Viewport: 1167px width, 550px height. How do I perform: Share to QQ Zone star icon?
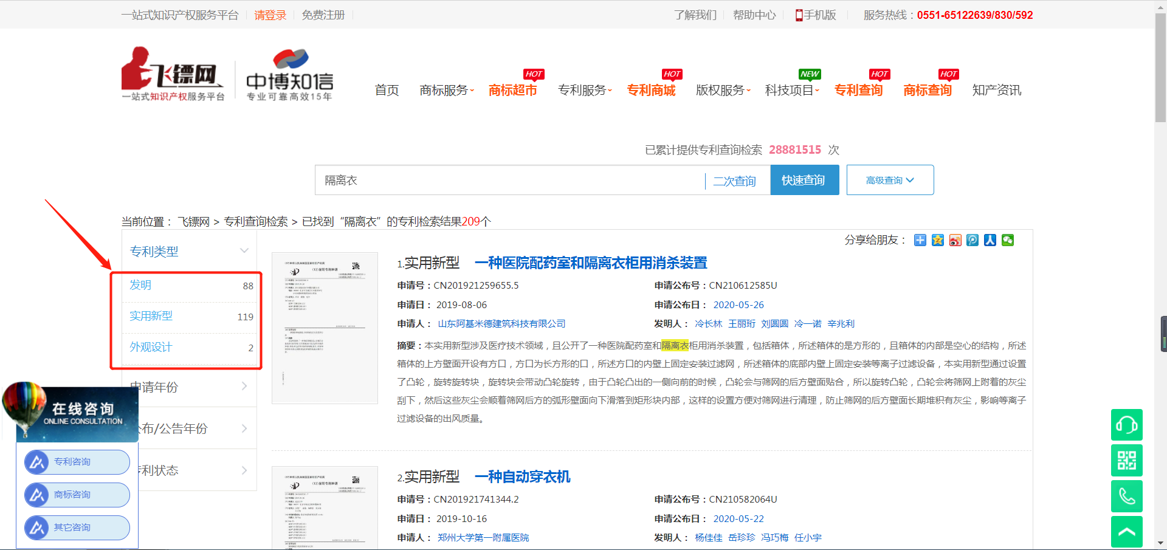coord(938,240)
